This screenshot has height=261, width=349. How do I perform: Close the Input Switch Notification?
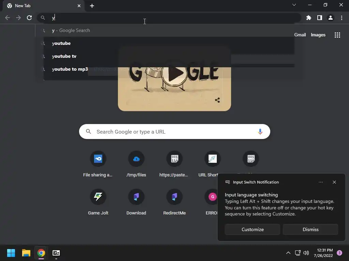coord(334,182)
